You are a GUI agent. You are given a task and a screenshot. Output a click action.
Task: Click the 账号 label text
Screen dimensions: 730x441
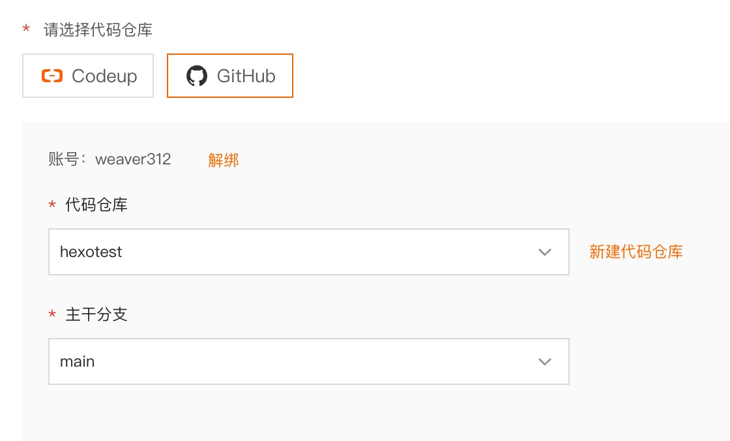coord(63,160)
